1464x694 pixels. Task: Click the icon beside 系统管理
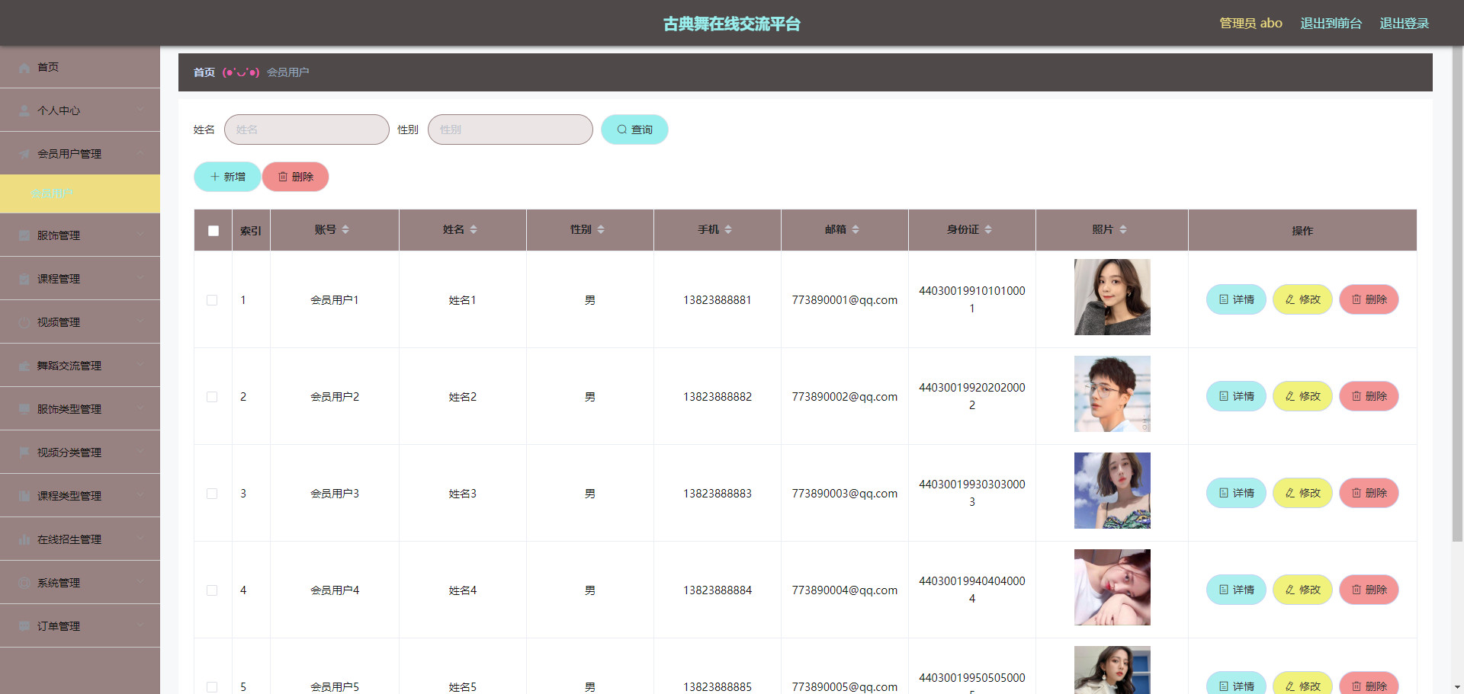point(24,584)
